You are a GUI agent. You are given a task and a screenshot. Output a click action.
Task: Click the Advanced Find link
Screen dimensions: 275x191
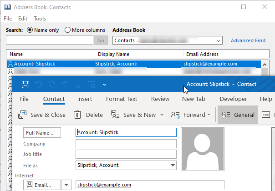click(248, 40)
